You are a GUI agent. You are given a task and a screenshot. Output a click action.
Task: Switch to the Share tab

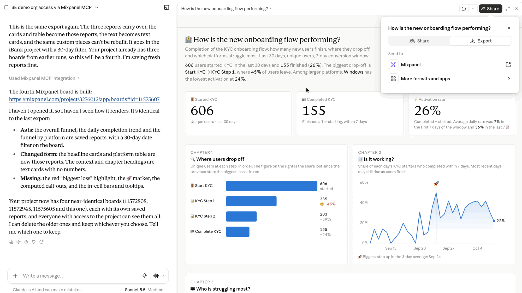(x=419, y=41)
